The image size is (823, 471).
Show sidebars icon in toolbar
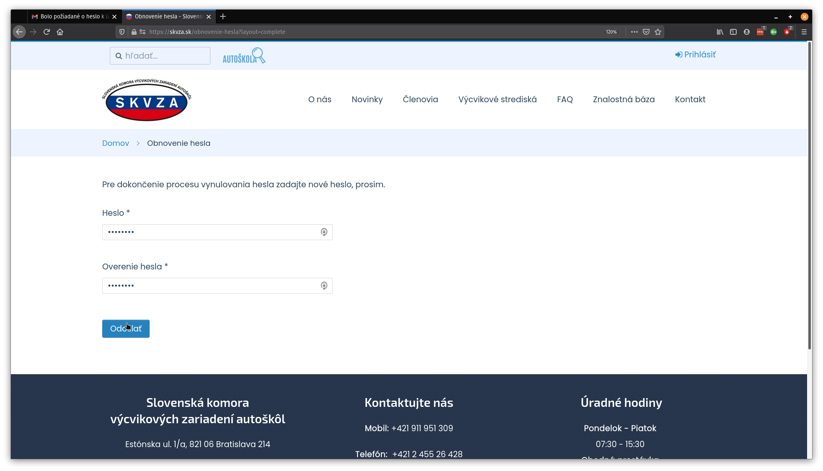733,32
